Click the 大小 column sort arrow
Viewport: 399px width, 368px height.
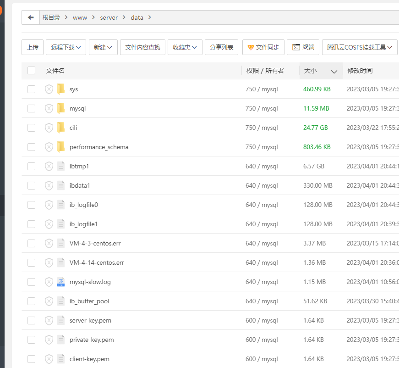[x=334, y=72]
